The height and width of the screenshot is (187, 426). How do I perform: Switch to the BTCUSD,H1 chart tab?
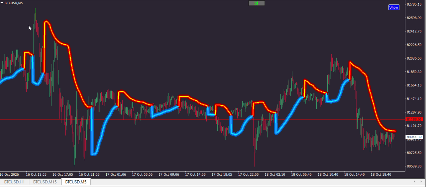(x=14, y=182)
